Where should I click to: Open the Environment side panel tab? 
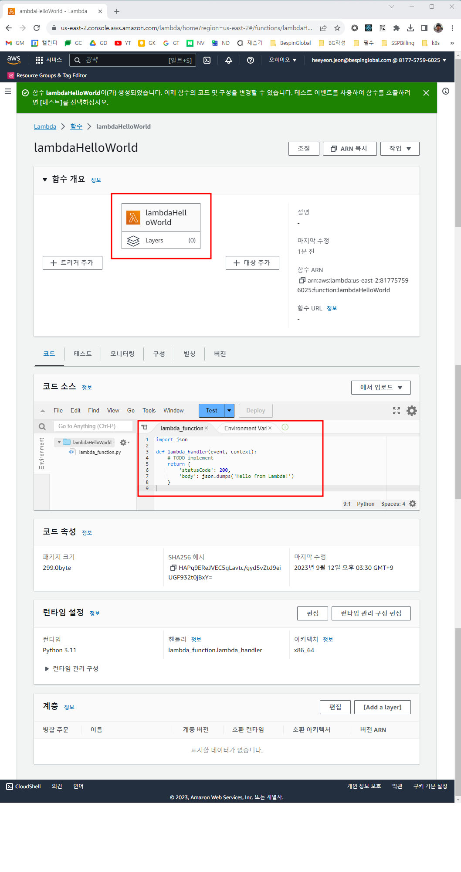[42, 454]
